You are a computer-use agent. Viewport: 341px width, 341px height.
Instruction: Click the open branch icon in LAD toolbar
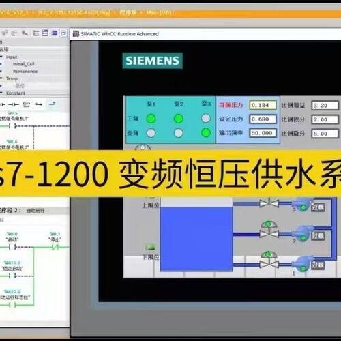click(x=39, y=104)
